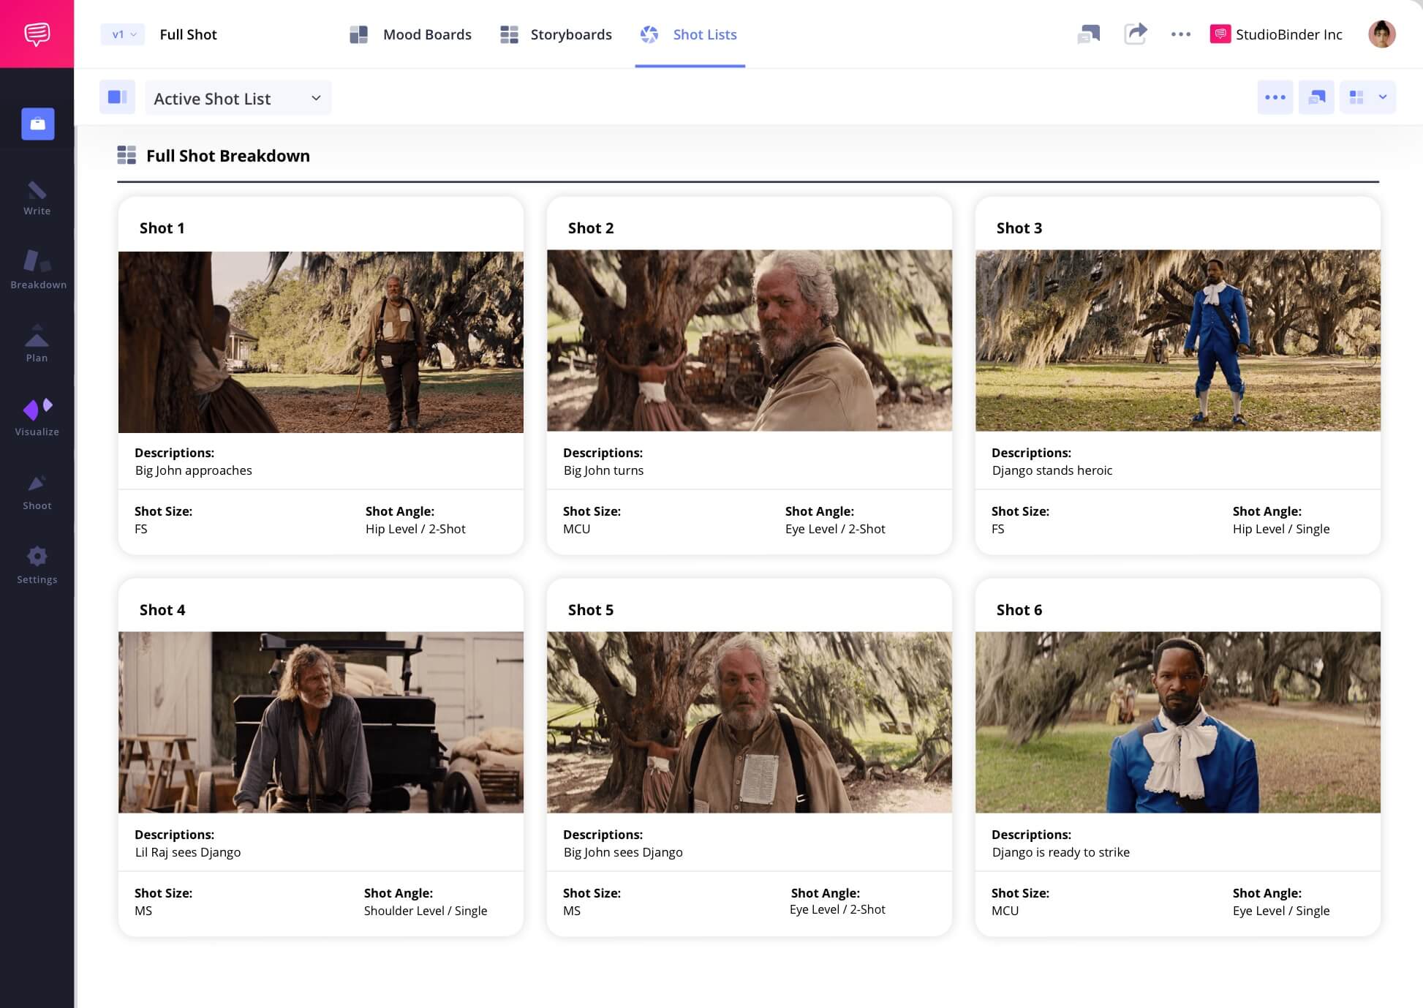Toggle comments panel in shot list toolbar
Viewport: 1423px width, 1008px height.
1316,97
